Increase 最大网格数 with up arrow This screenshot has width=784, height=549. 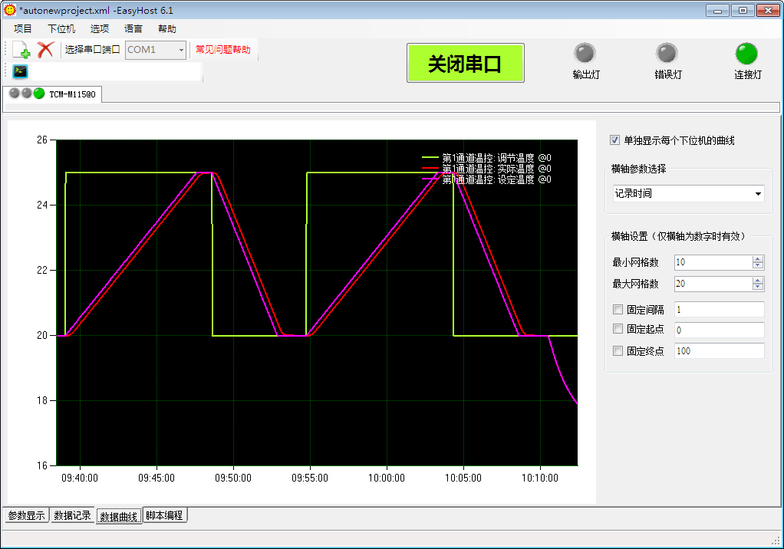point(758,280)
